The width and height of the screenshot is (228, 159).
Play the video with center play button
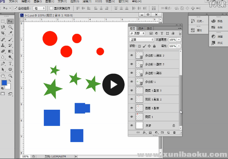[x=113, y=85]
